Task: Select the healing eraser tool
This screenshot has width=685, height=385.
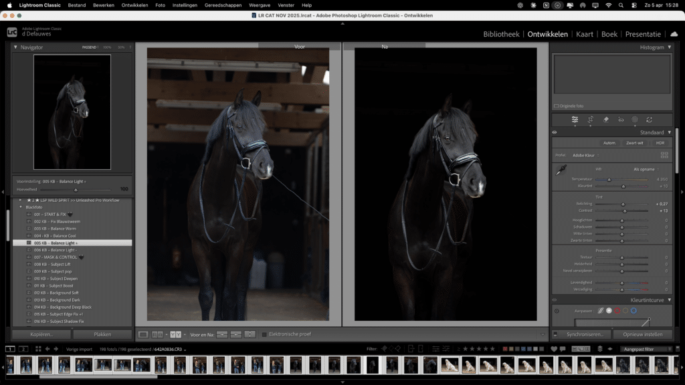Action: 606,120
